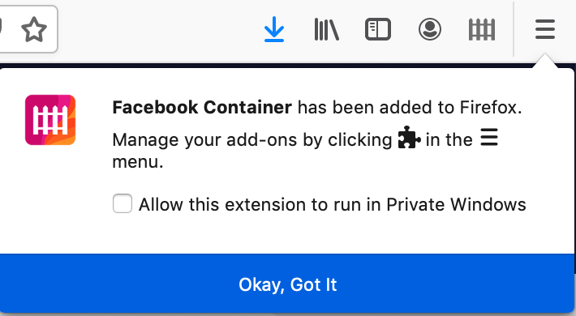576x316 pixels.
Task: Click the Facebook Container fence toolbar icon
Action: click(x=482, y=29)
